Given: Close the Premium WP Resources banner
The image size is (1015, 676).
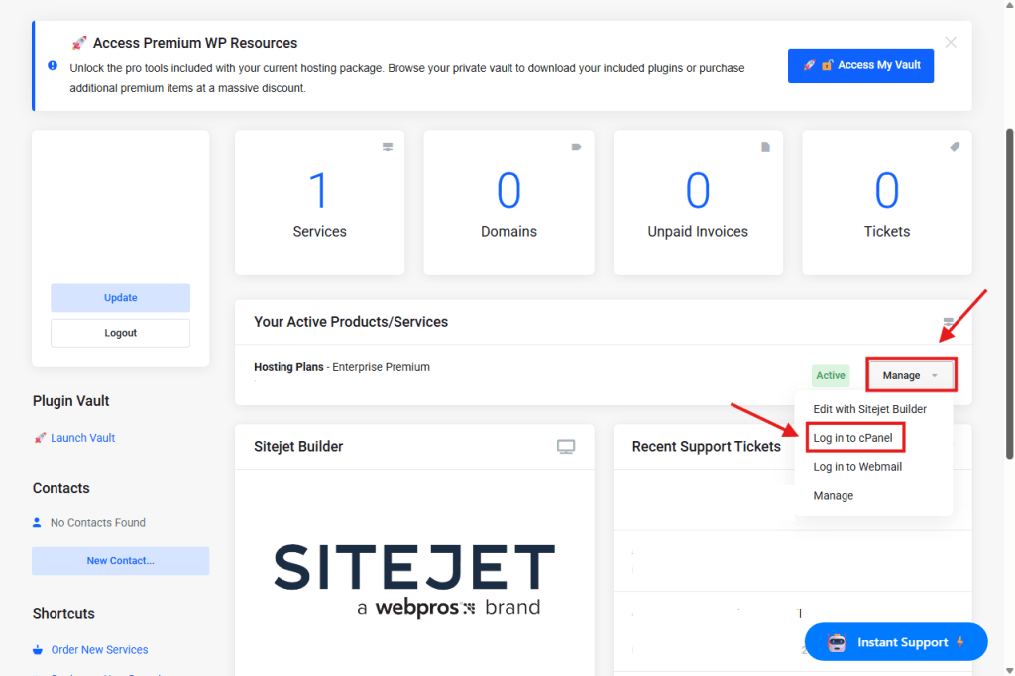Looking at the screenshot, I should [951, 42].
